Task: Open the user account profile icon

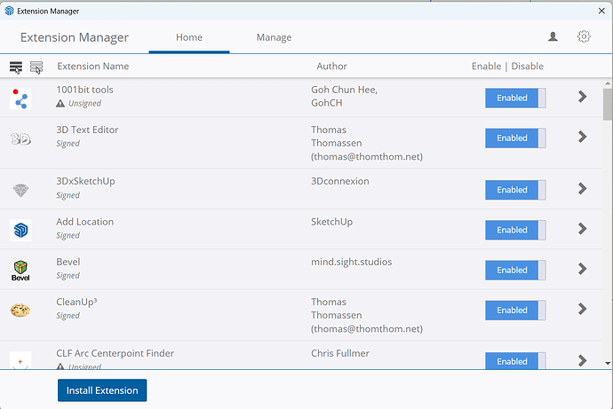Action: 553,37
